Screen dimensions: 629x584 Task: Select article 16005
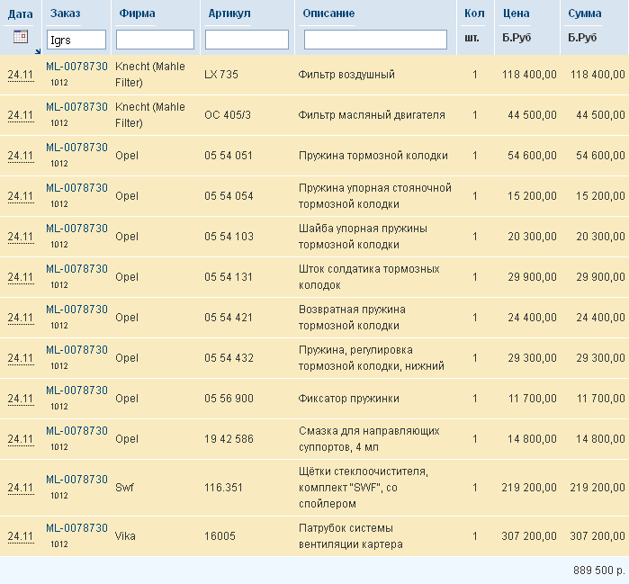220,536
